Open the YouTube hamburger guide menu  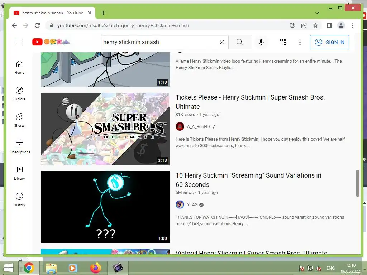tap(19, 42)
